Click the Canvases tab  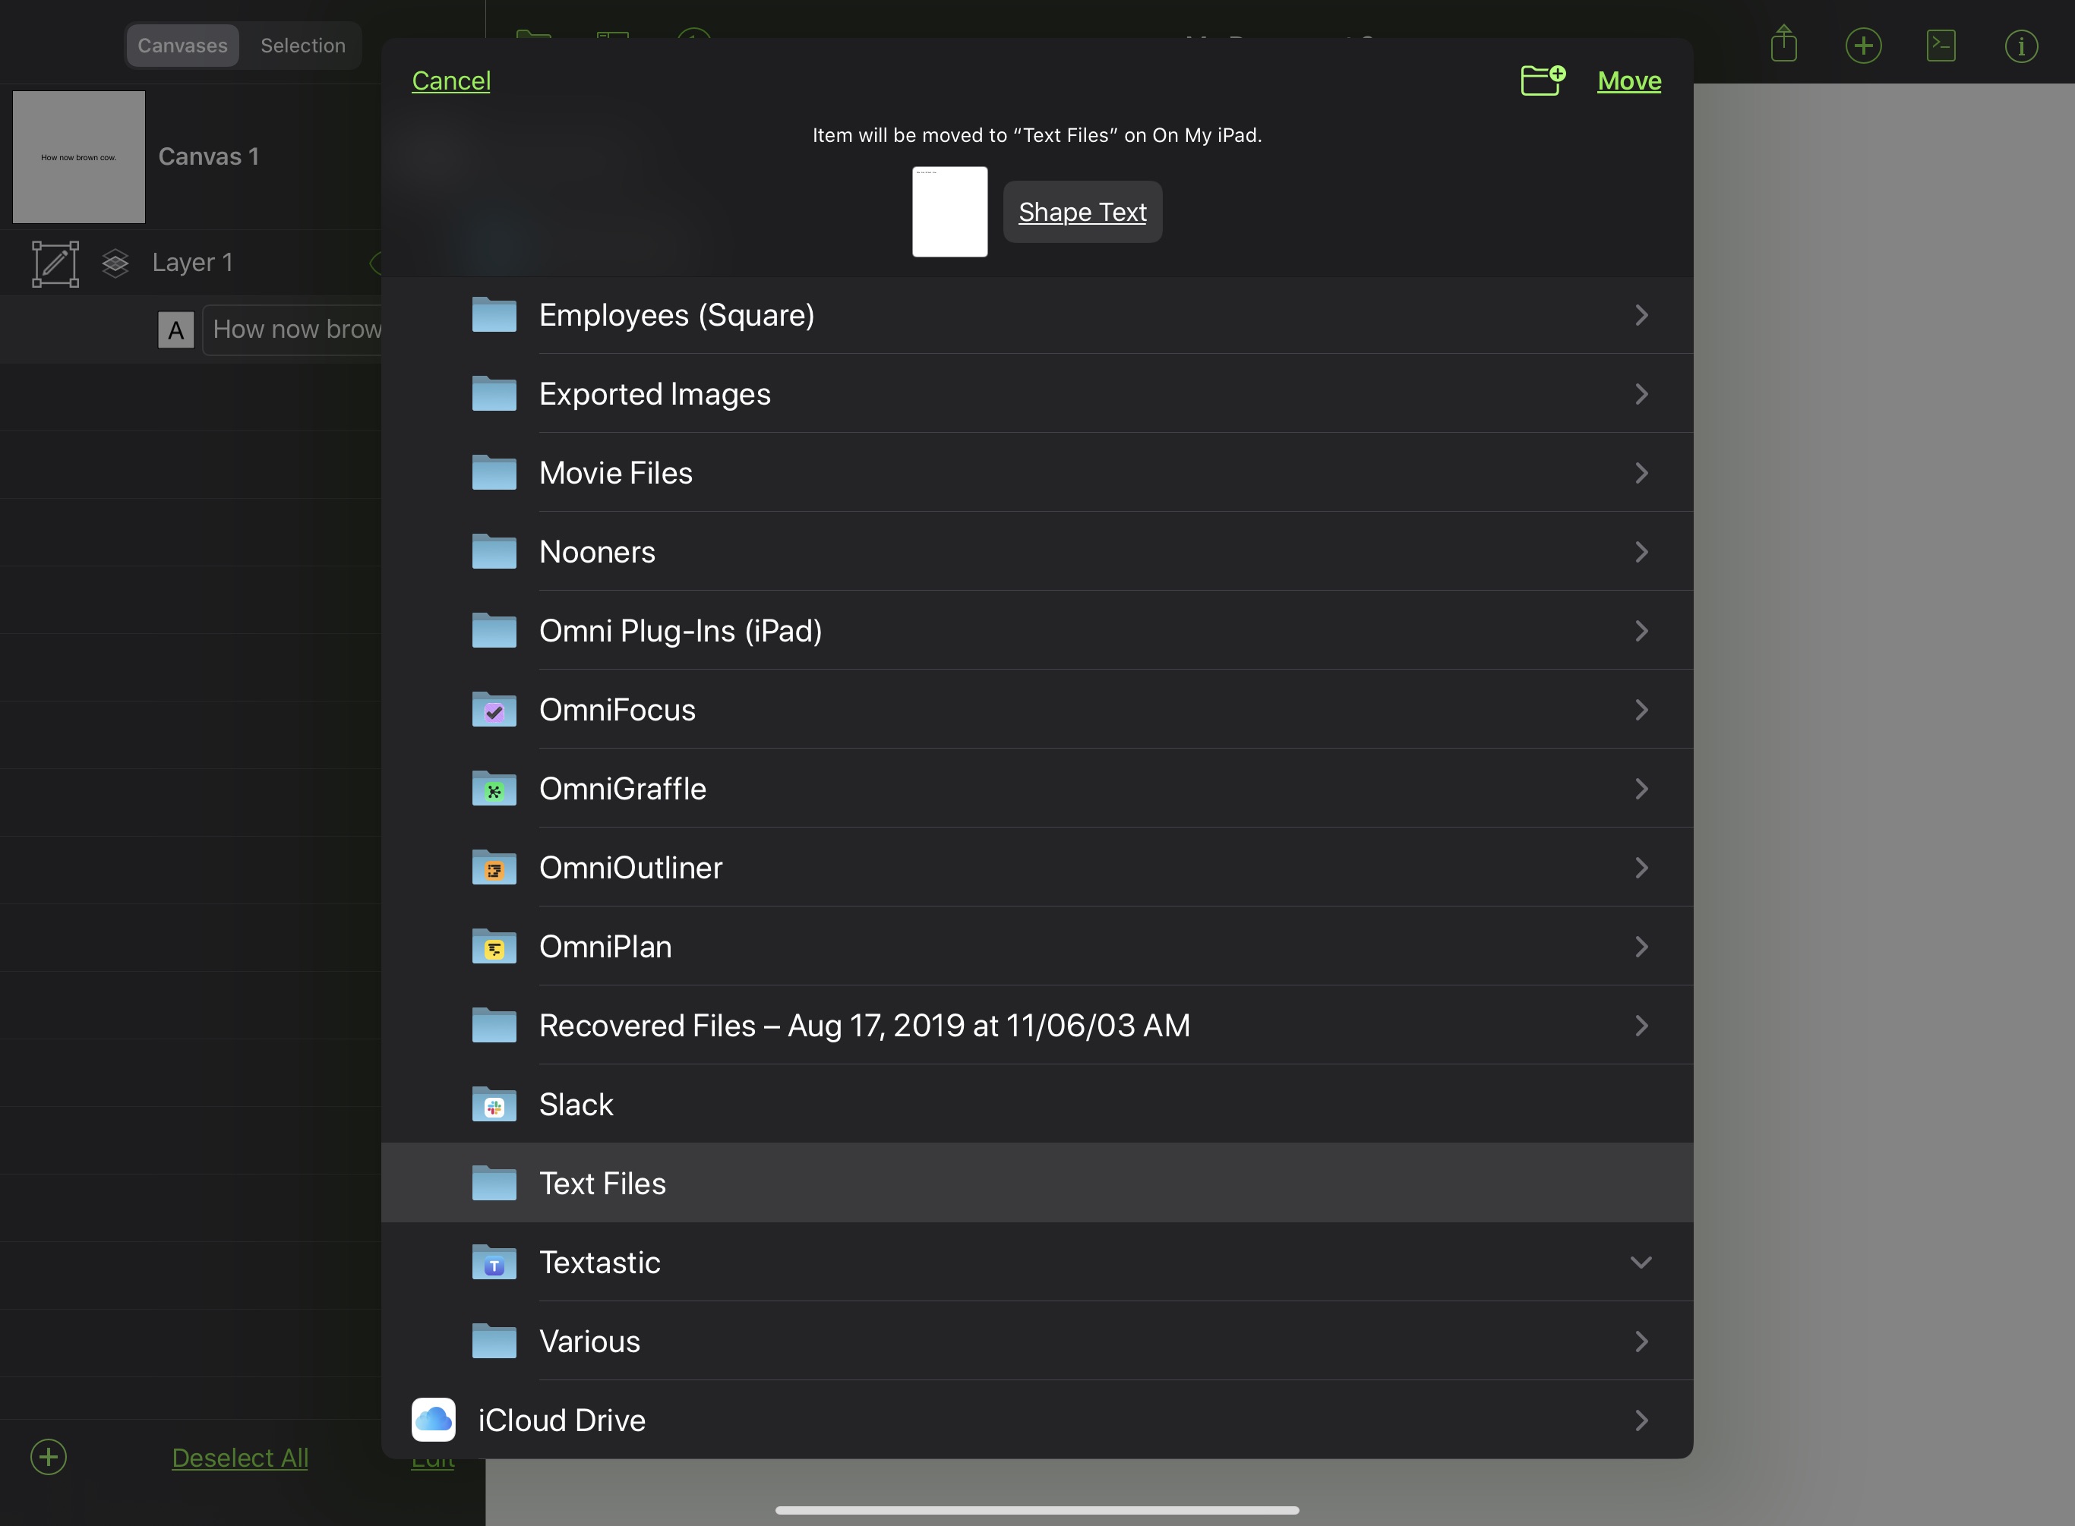coord(182,43)
